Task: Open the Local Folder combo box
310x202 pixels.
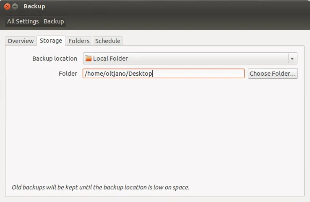Action: click(185, 59)
